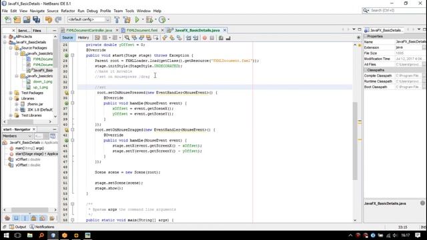Toggle Highlight Search in editor toolbar

pyautogui.click(x=148, y=38)
